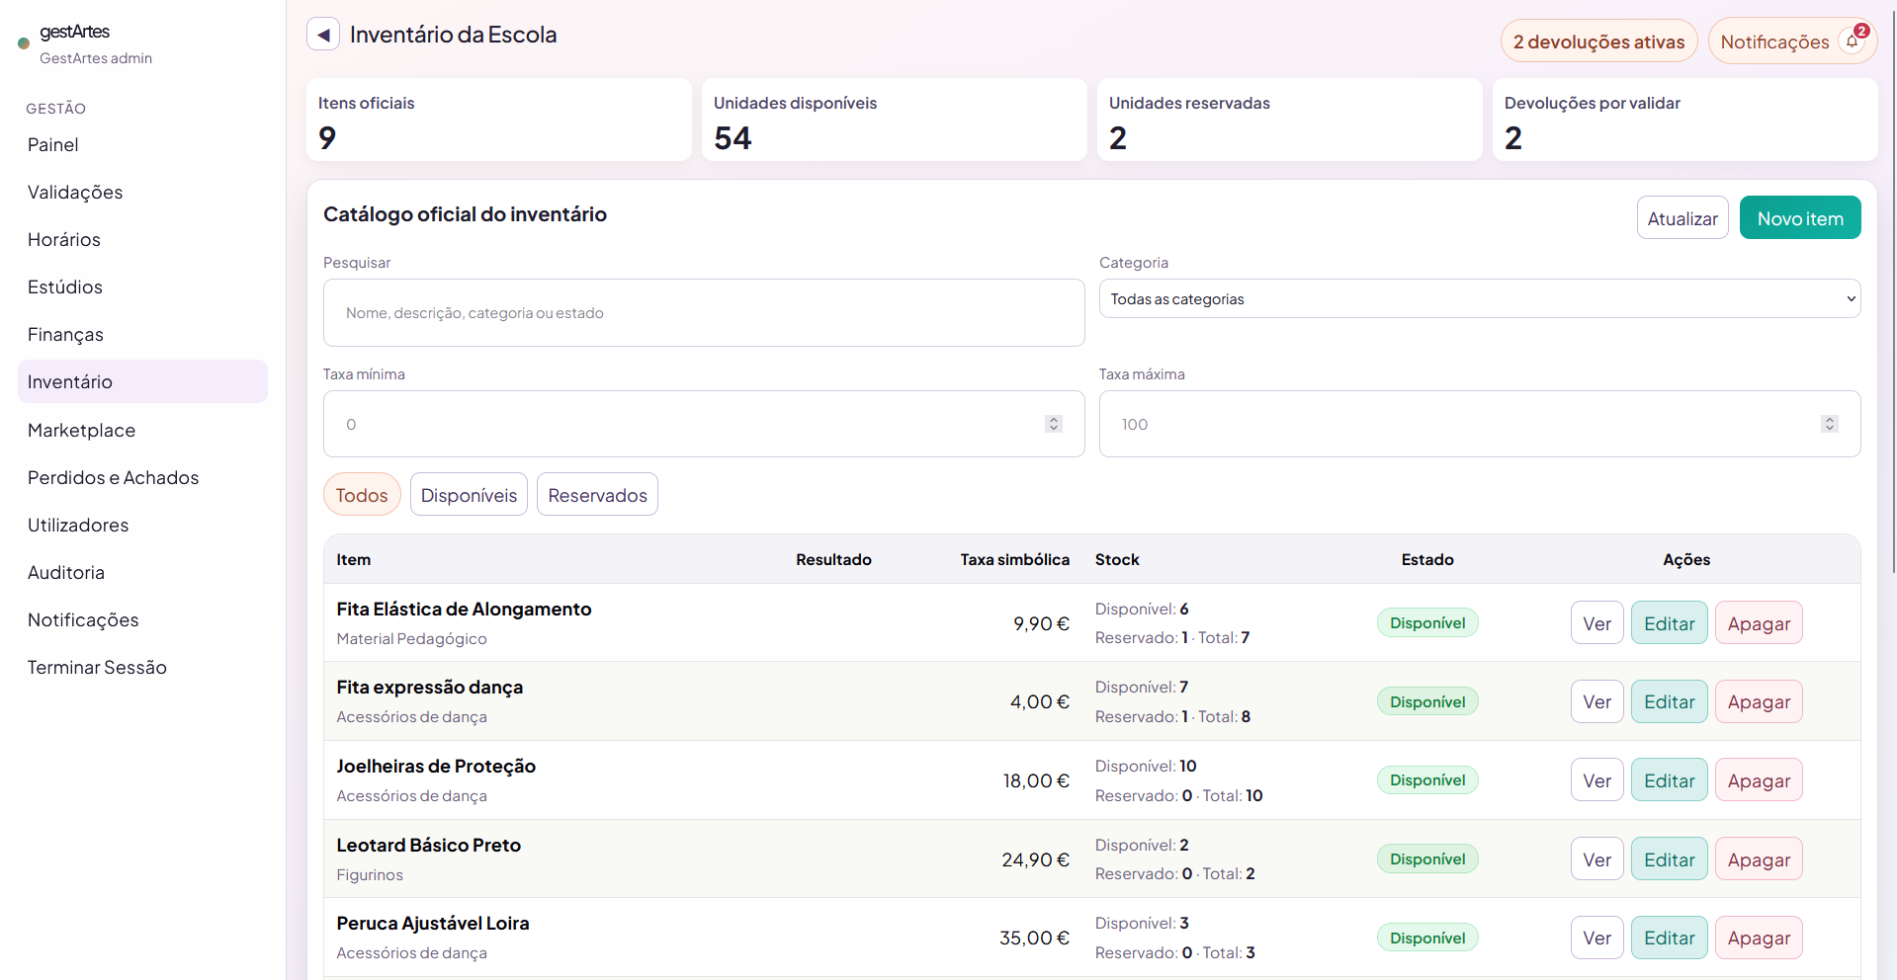Screen dimensions: 1897x980
Task: Open Notificações in sidebar
Action: pos(142,619)
